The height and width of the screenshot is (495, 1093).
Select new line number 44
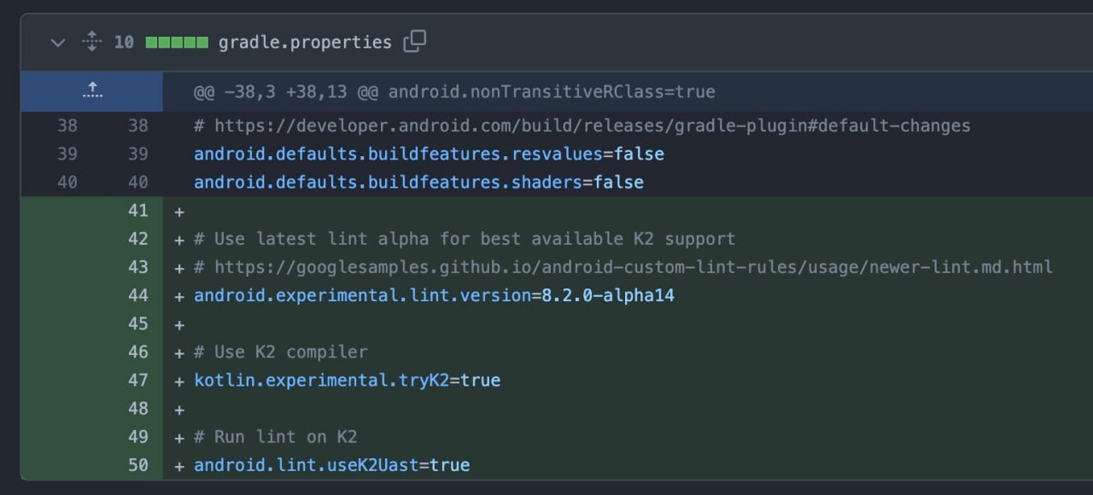tap(137, 295)
